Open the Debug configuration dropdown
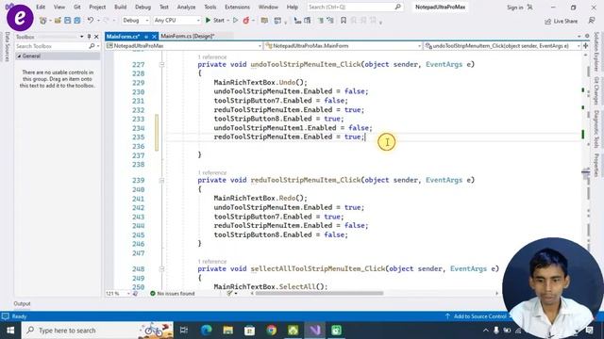The image size is (604, 339). pos(136,21)
